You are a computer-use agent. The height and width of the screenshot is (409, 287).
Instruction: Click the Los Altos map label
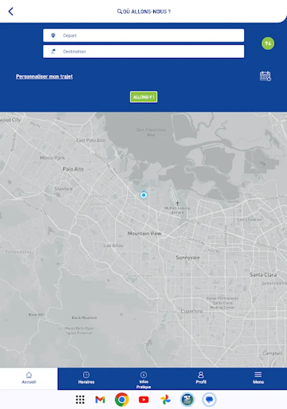[113, 245]
